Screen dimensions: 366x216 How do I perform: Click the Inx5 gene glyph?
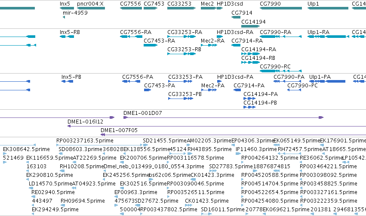pyautogui.click(x=67, y=8)
